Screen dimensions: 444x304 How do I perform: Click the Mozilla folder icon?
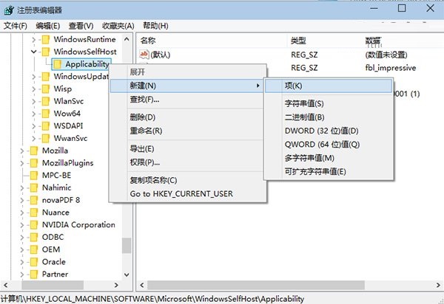click(x=34, y=151)
